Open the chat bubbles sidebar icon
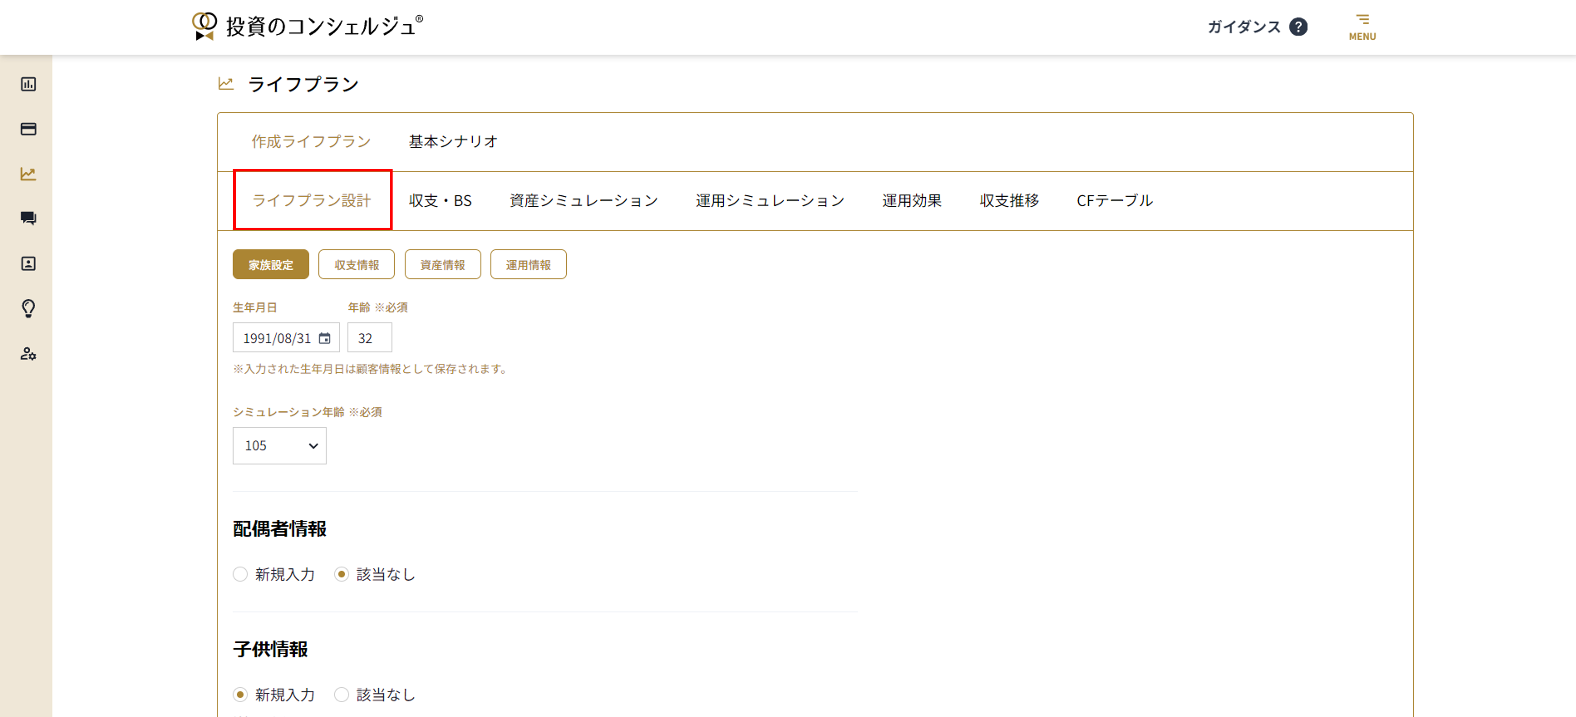Screen dimensions: 1576x717 pyautogui.click(x=28, y=218)
